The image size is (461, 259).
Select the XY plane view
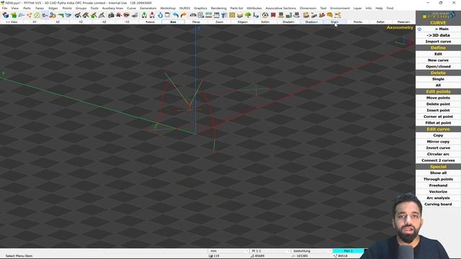pos(35,22)
